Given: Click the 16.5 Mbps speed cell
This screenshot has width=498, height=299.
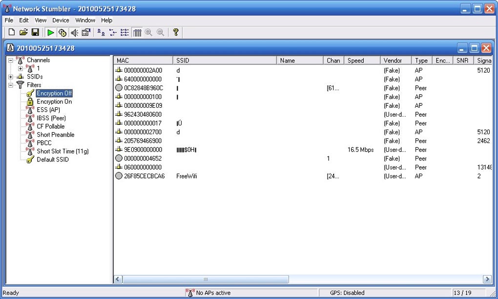Looking at the screenshot, I should pos(360,149).
